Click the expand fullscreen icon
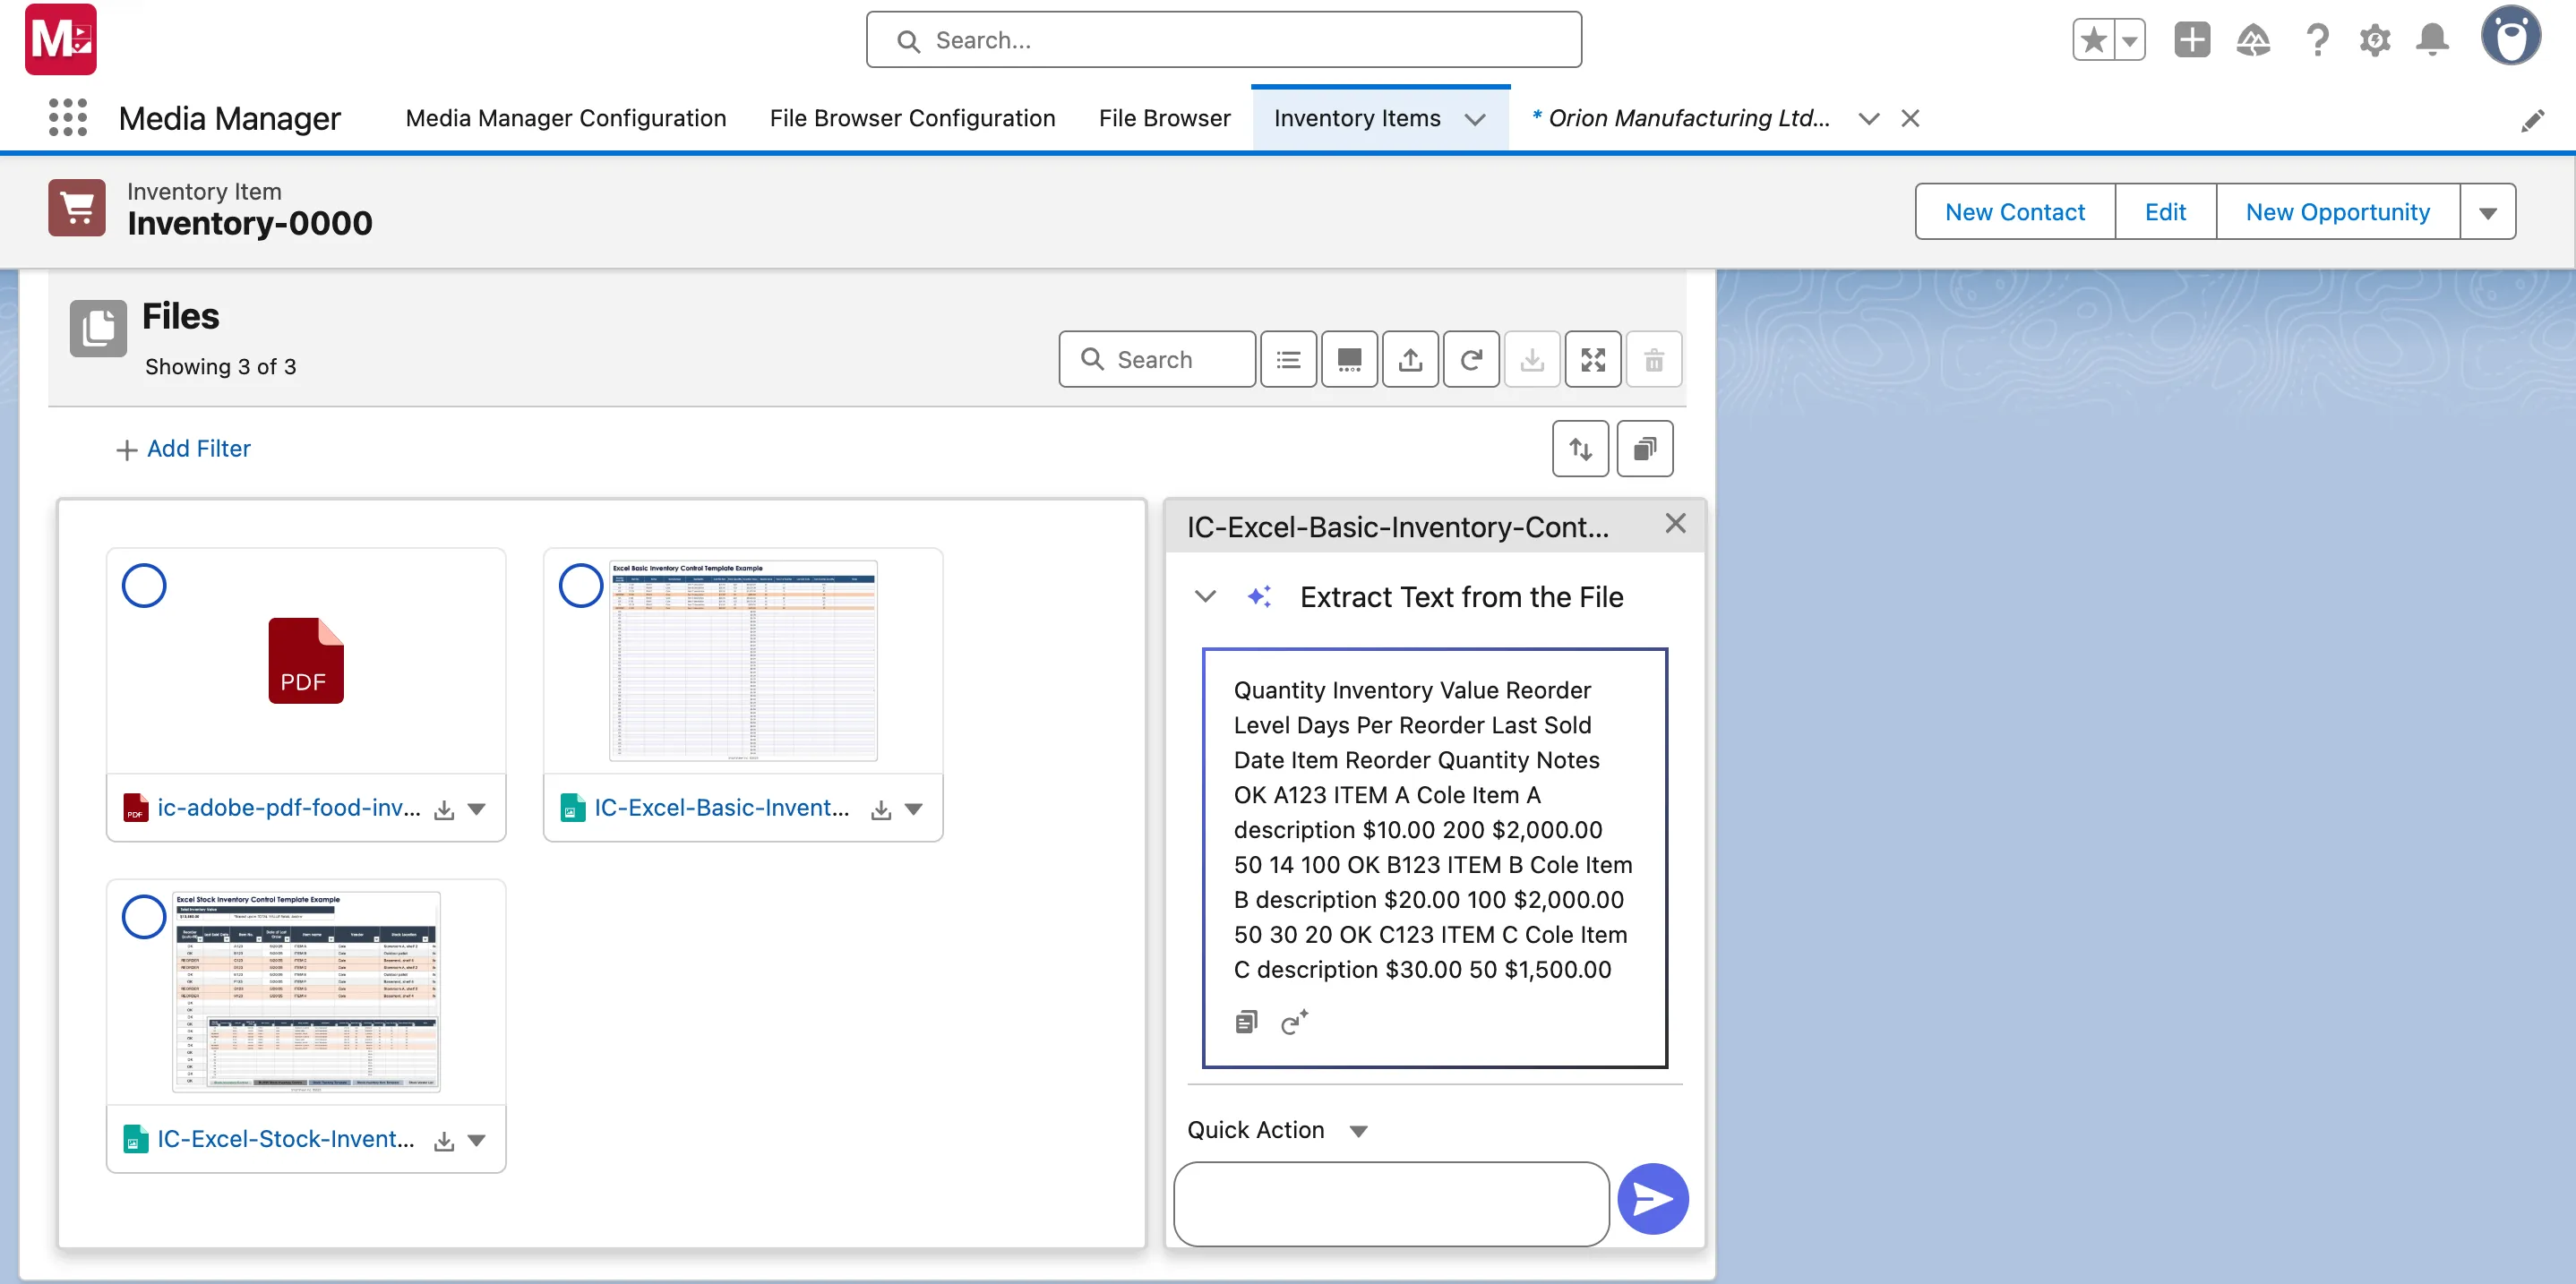The image size is (2576, 1284). [1592, 360]
